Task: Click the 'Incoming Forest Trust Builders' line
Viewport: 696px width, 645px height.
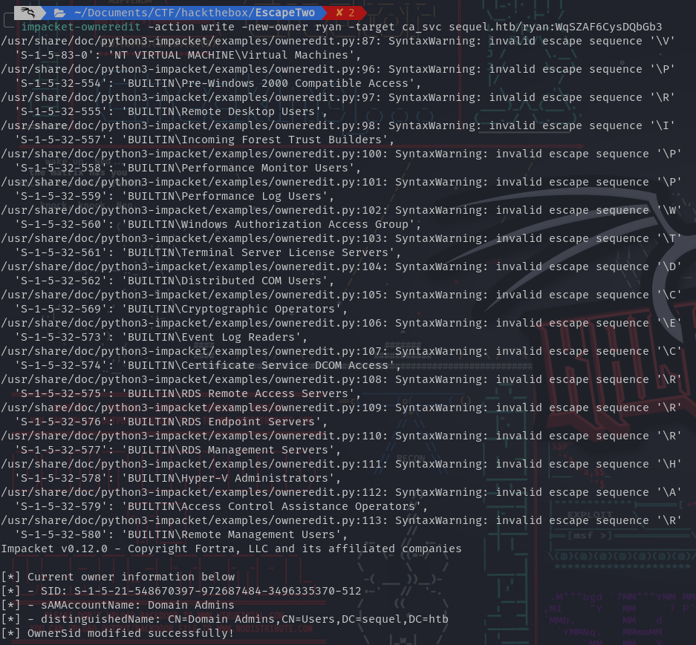Action: pyautogui.click(x=204, y=140)
